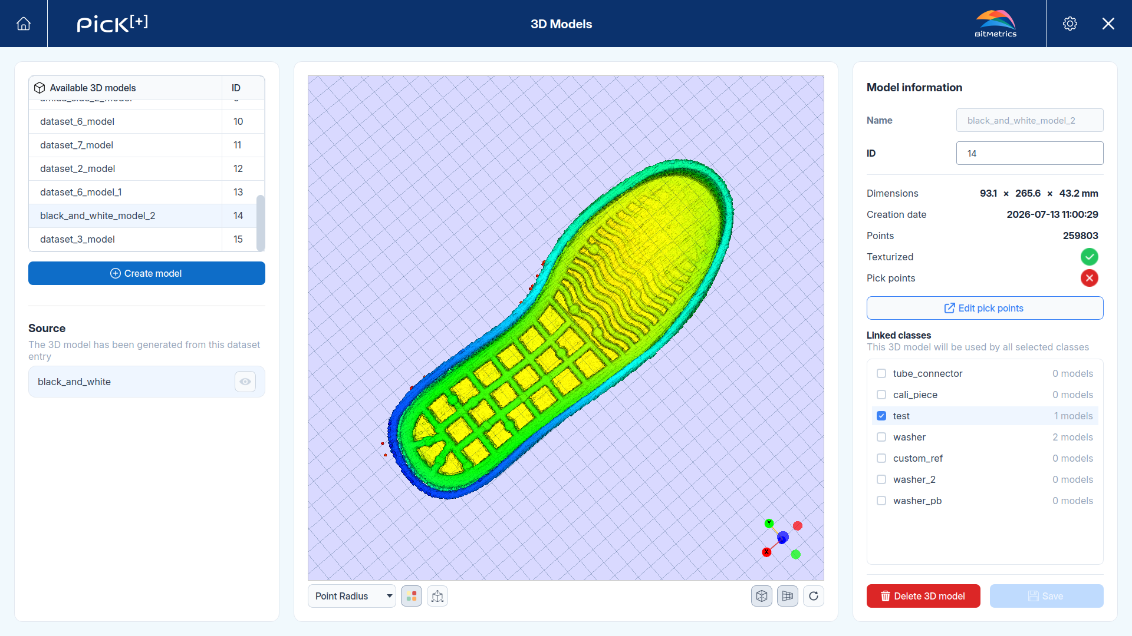Click the orientation axes gizmo
This screenshot has width=1132, height=636.
pyautogui.click(x=782, y=538)
